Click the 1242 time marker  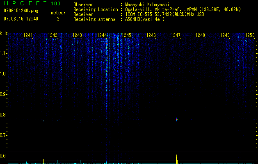pos(53,35)
